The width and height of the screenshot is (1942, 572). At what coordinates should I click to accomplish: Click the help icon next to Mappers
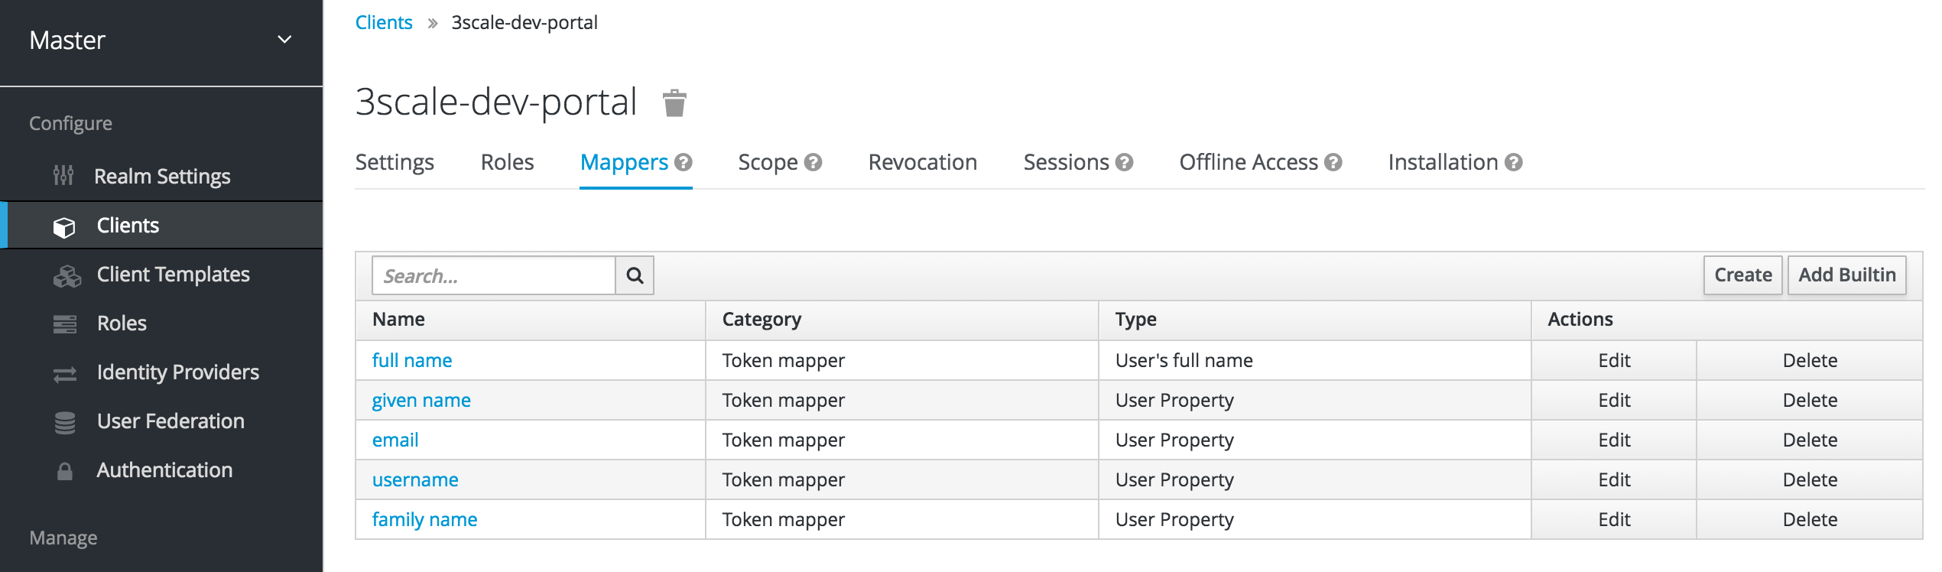[x=684, y=162]
